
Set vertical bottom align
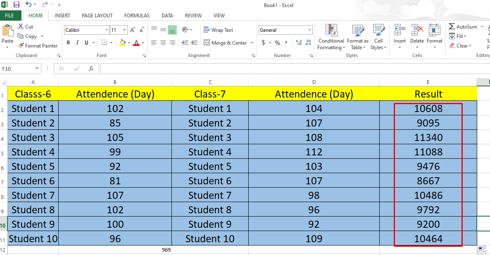tap(172, 30)
